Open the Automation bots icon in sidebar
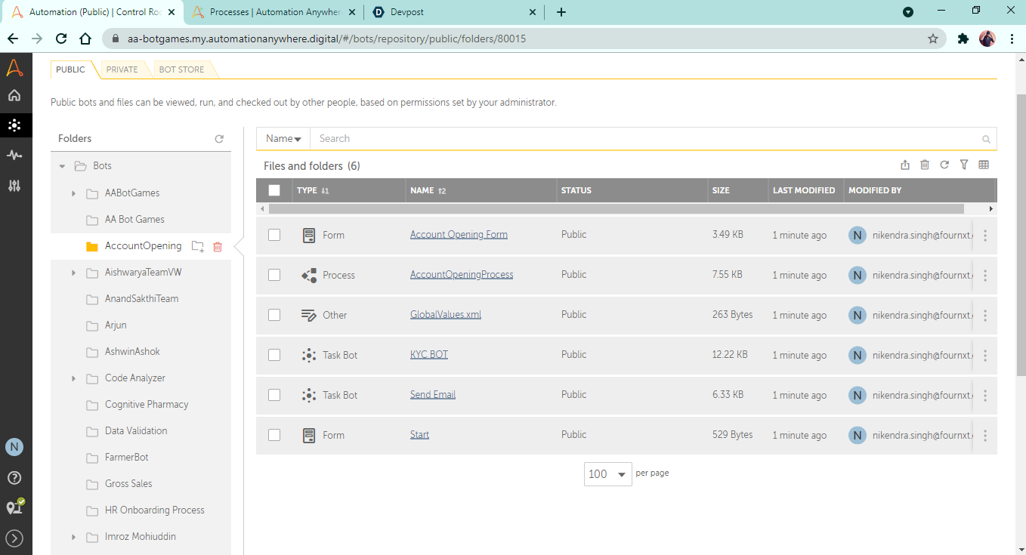1026x555 pixels. (x=14, y=125)
